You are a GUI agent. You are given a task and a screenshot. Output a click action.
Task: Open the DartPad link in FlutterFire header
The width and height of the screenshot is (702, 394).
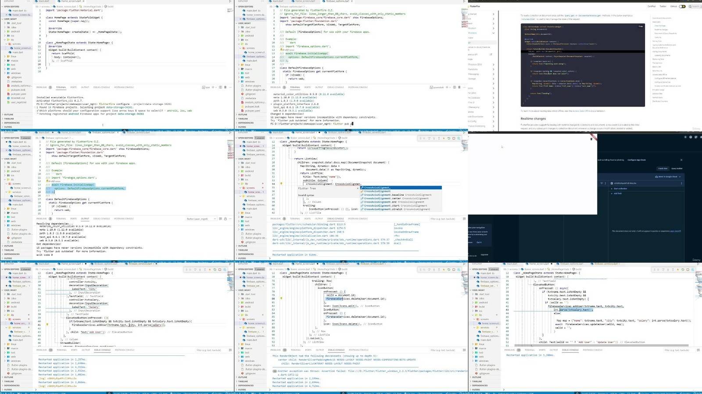coord(652,6)
